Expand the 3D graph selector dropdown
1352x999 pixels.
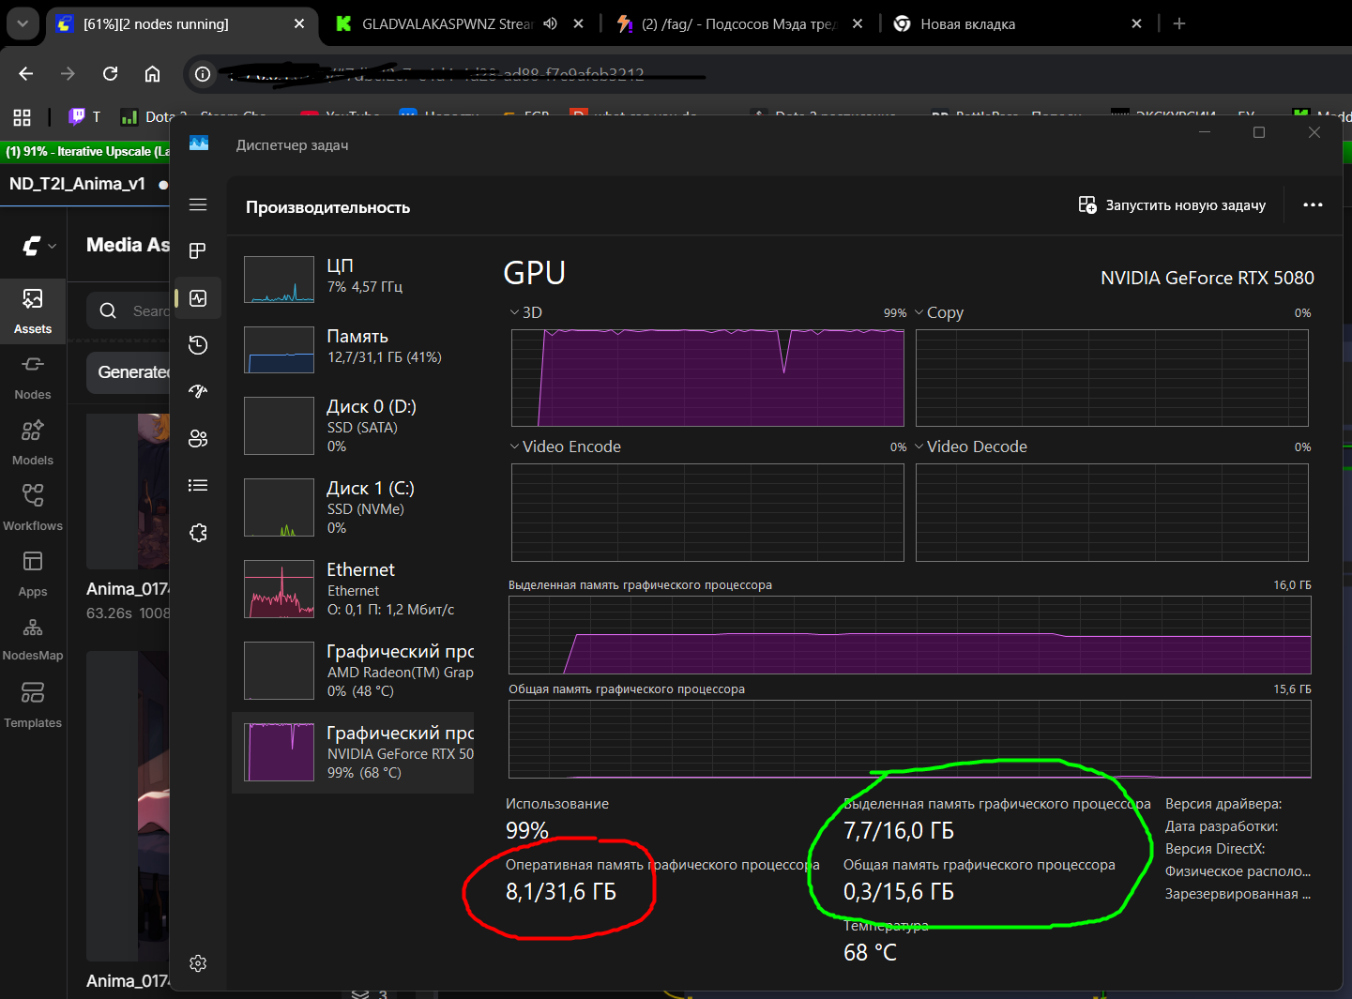(514, 312)
